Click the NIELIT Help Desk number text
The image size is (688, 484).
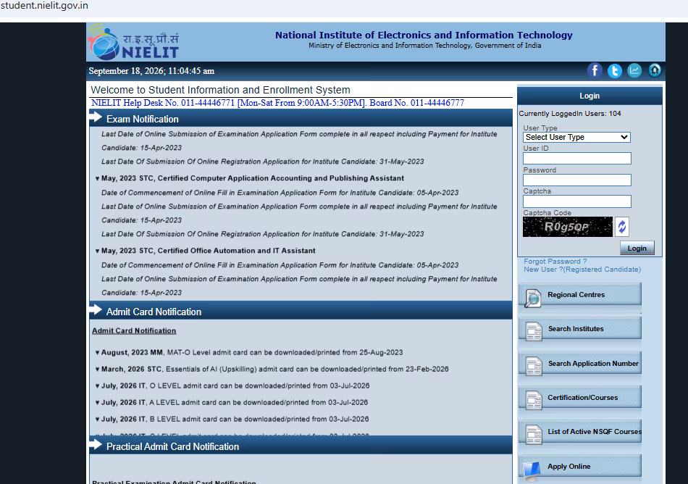(x=277, y=103)
